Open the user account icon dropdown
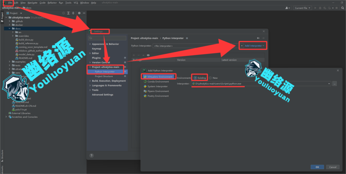Viewport: 346px width, 174px height. [x=288, y=8]
